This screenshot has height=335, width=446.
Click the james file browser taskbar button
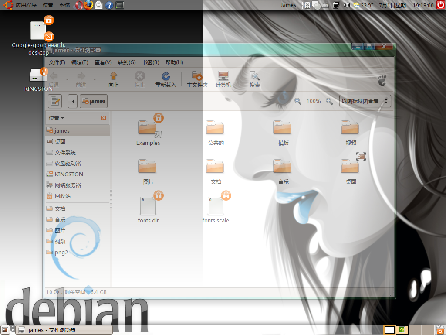click(x=64, y=330)
